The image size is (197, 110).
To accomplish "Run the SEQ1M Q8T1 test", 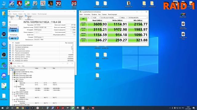I will coord(83,24).
